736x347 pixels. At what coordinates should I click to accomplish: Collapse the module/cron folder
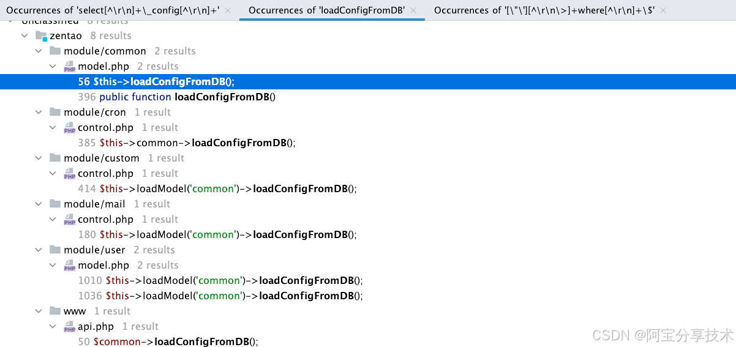coord(39,113)
